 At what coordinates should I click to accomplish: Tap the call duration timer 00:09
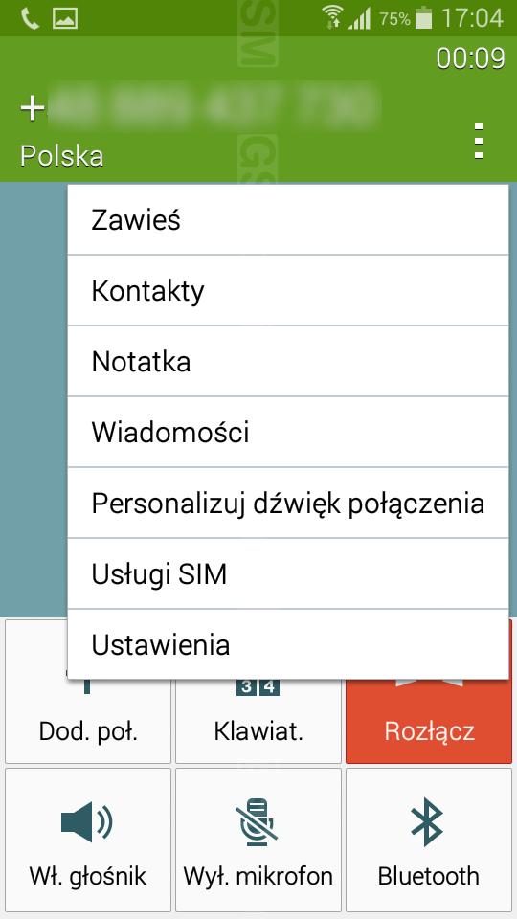(470, 58)
